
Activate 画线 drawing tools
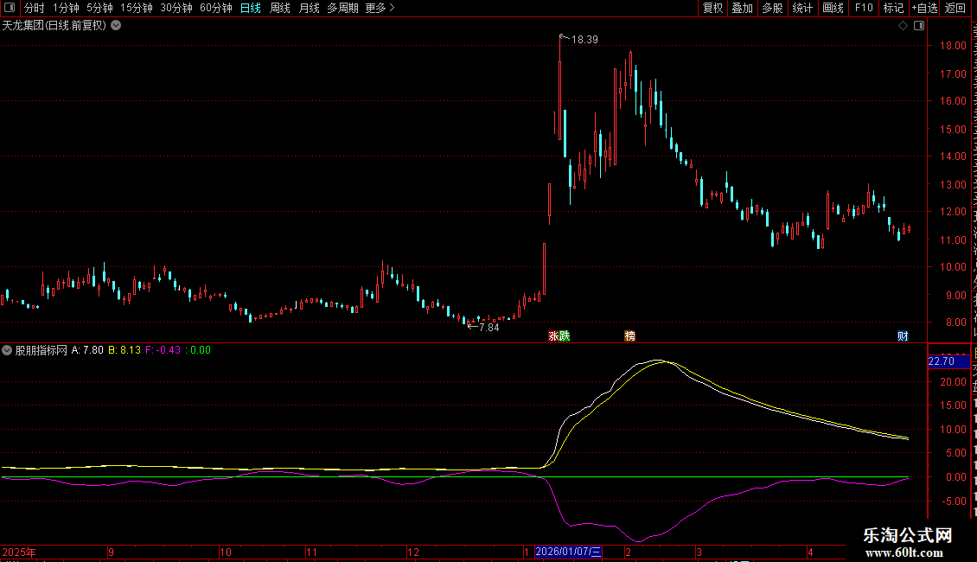coord(833,8)
